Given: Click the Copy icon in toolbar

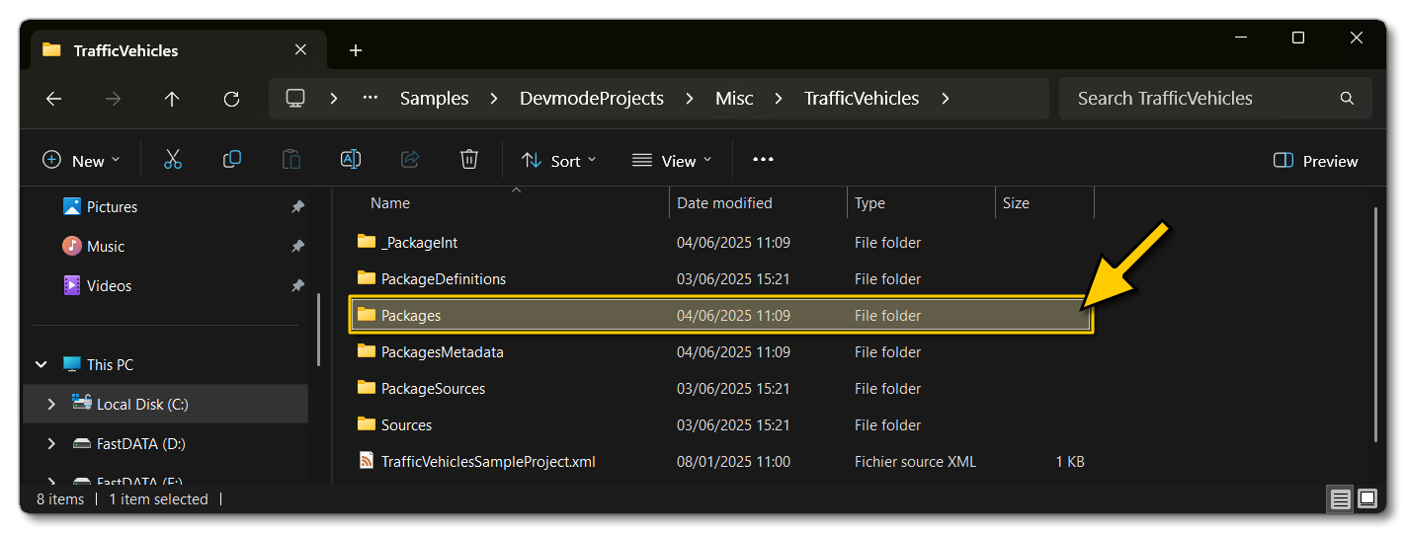Looking at the screenshot, I should coord(232,160).
